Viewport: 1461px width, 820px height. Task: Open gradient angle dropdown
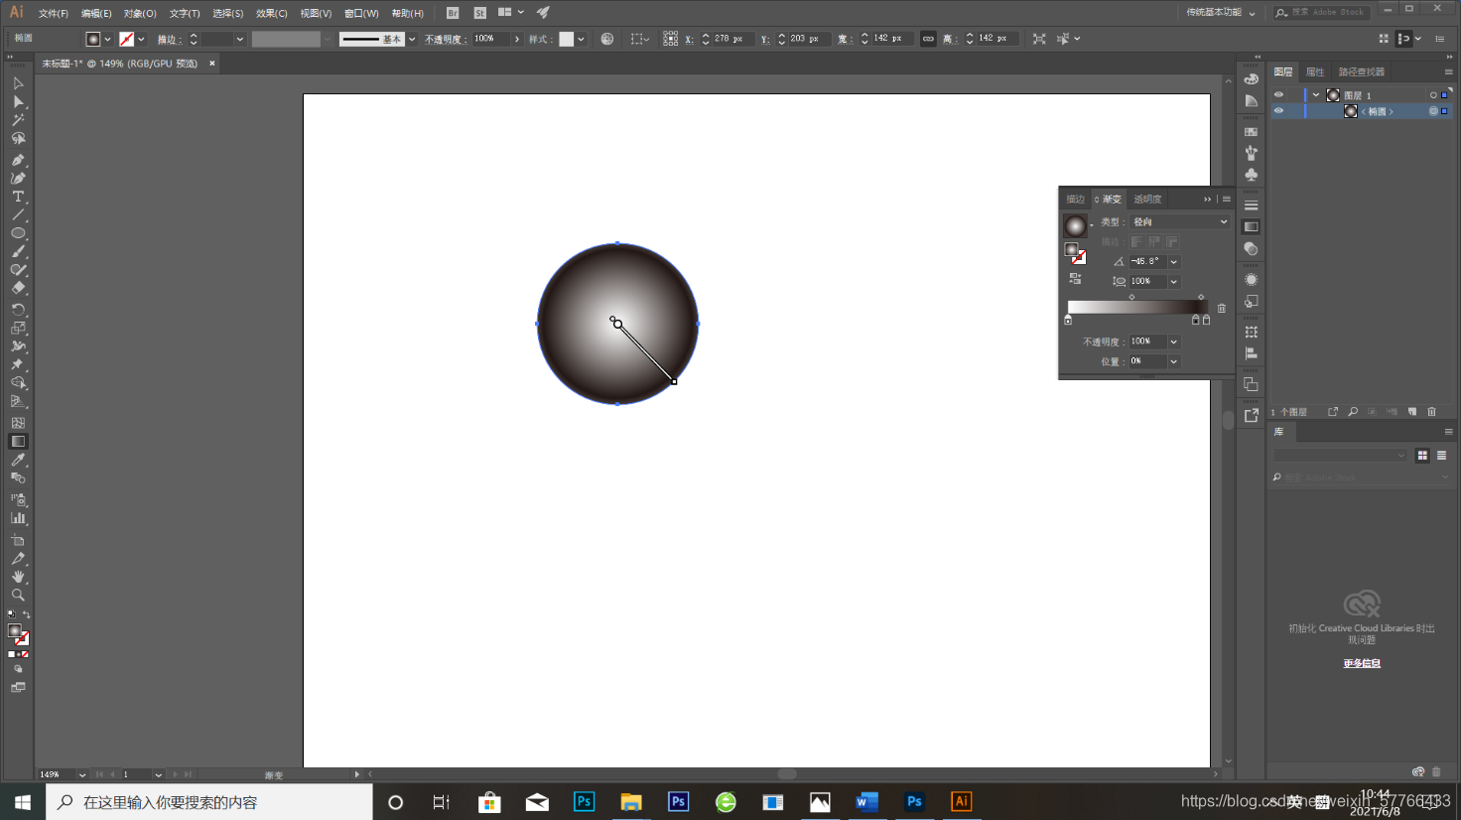coord(1174,262)
